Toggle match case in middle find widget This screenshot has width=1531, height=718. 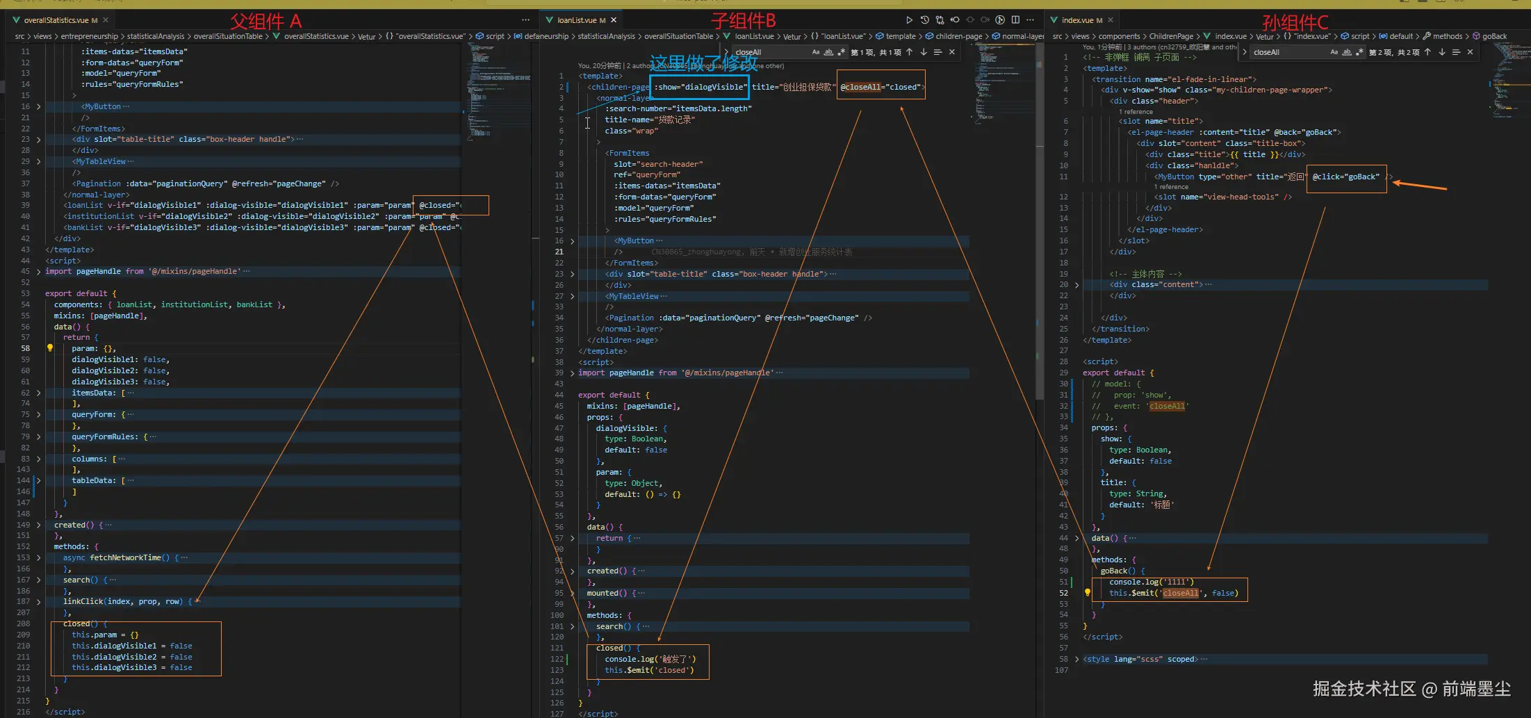point(816,52)
